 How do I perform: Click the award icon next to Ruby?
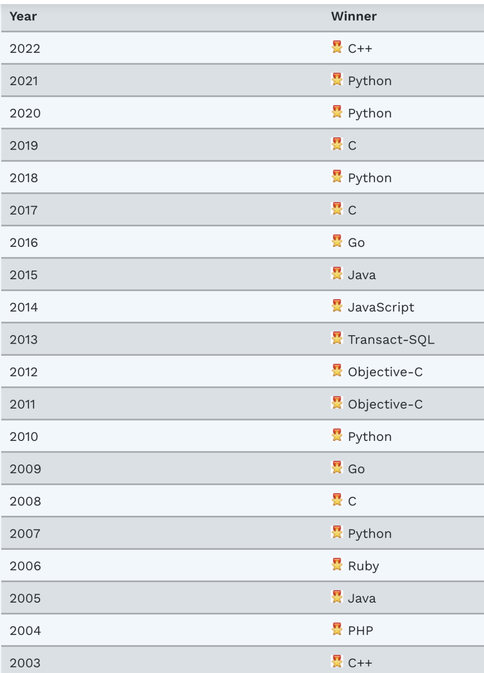(x=337, y=564)
